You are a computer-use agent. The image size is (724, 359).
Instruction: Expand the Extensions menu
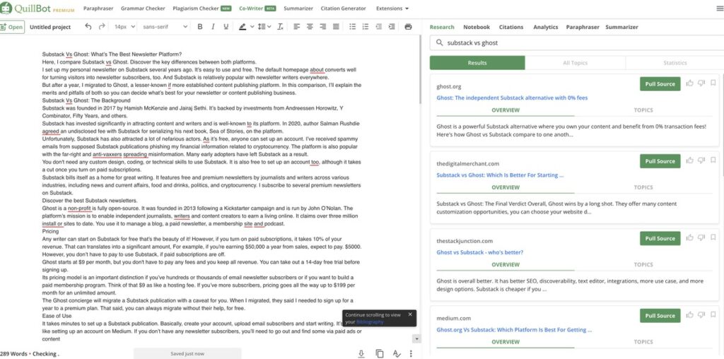392,8
